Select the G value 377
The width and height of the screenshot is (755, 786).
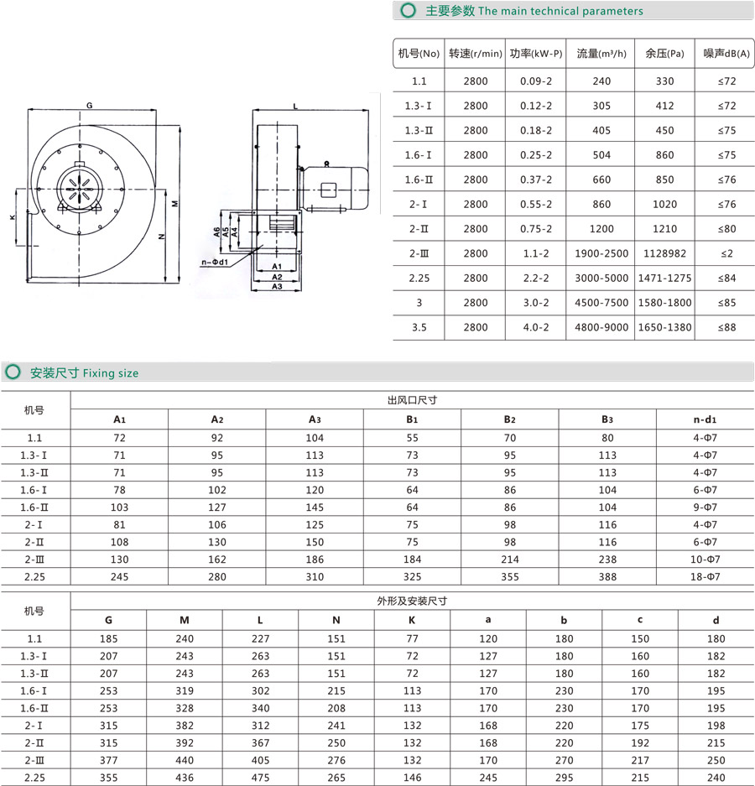pyautogui.click(x=108, y=760)
